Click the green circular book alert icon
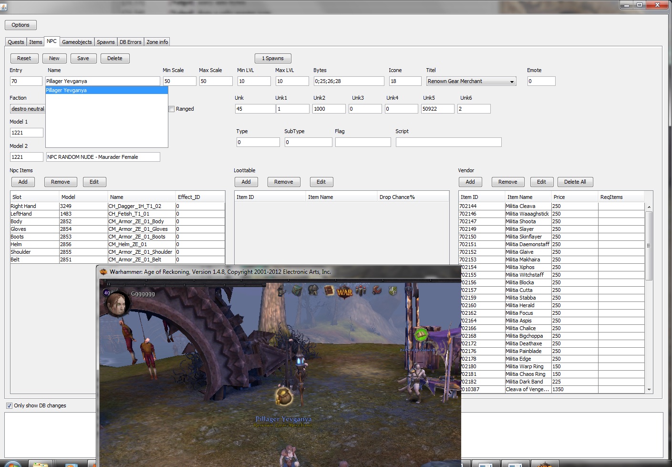Image resolution: width=672 pixels, height=467 pixels. point(421,334)
